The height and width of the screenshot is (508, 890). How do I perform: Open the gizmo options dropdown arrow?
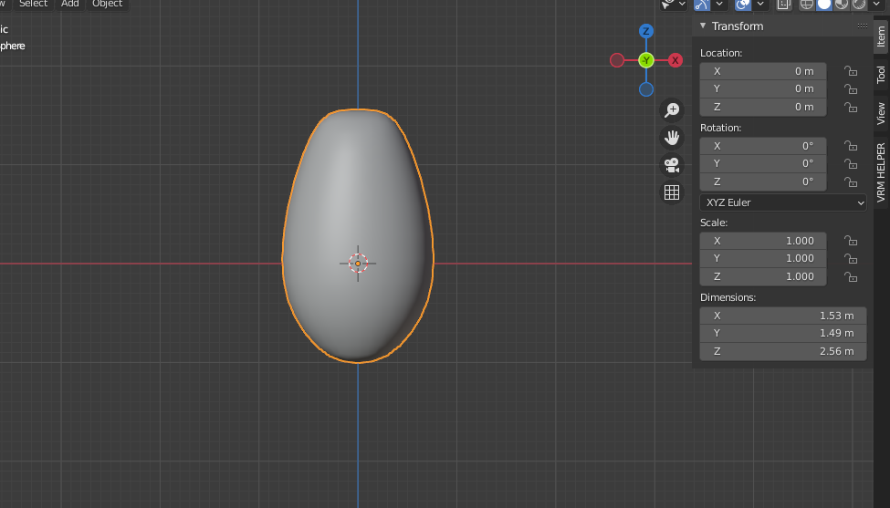719,5
